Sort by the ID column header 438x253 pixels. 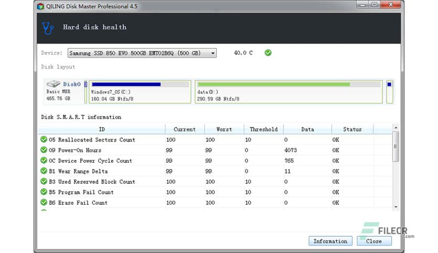coord(102,129)
